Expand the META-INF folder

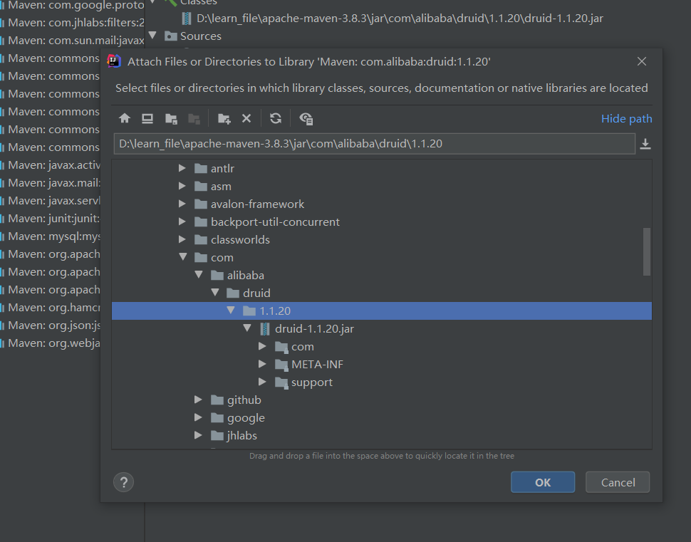point(262,363)
